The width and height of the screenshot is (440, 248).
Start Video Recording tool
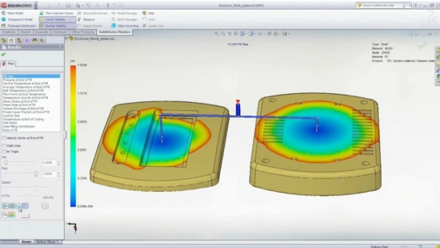tap(125, 26)
